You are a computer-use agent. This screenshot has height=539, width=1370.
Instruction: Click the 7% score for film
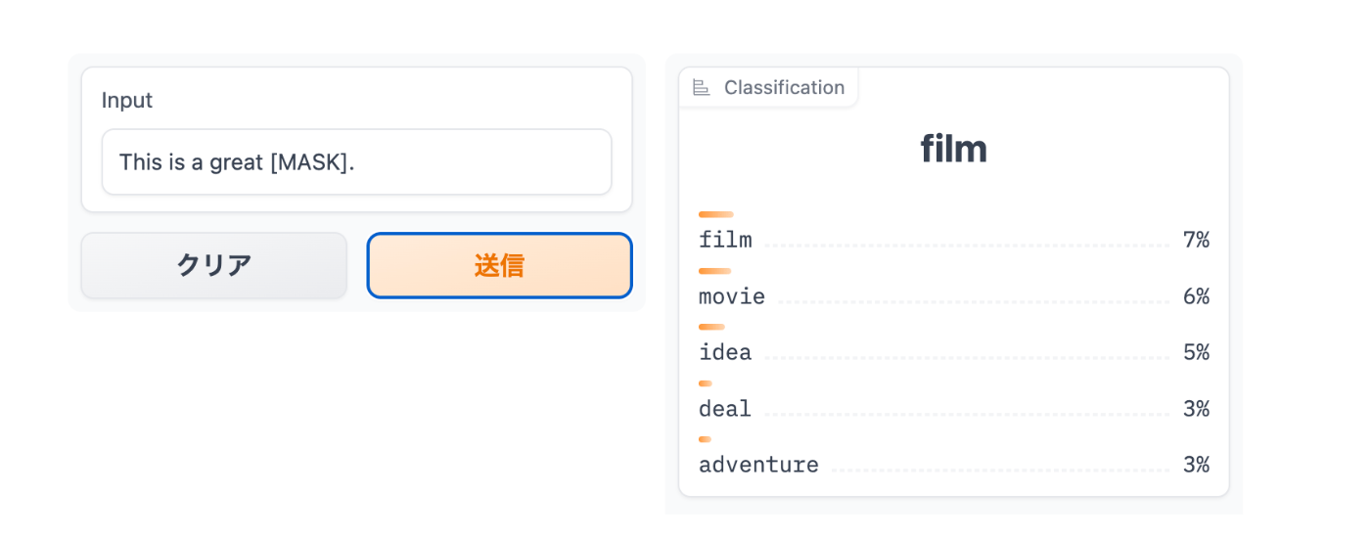pos(1196,240)
